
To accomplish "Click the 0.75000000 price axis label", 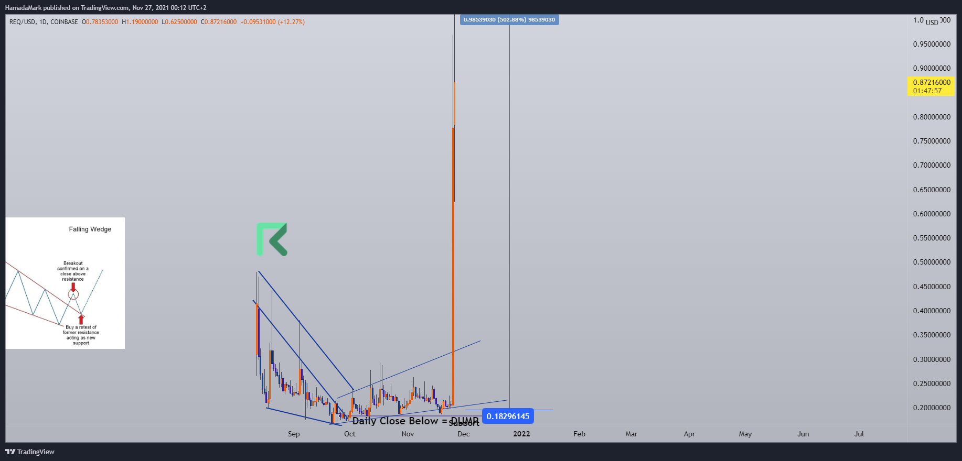I will tap(932, 141).
